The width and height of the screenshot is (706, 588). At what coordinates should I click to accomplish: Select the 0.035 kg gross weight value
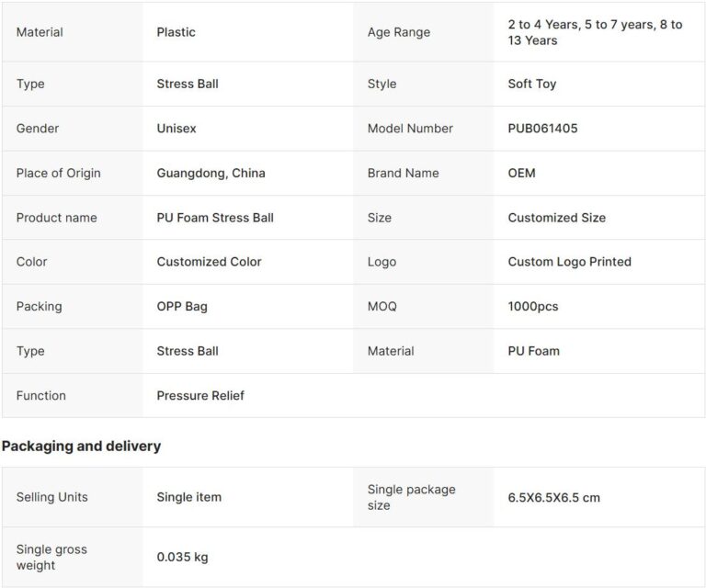[182, 557]
